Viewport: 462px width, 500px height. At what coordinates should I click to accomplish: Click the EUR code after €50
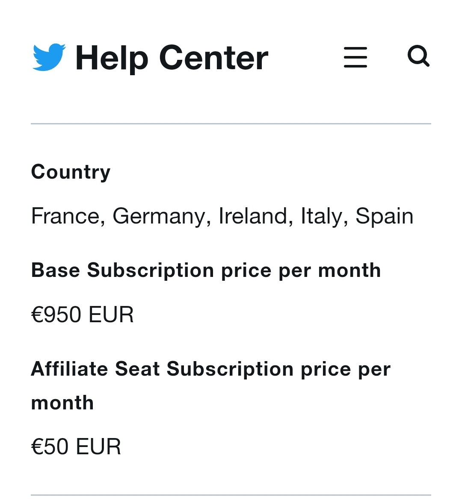click(x=98, y=447)
